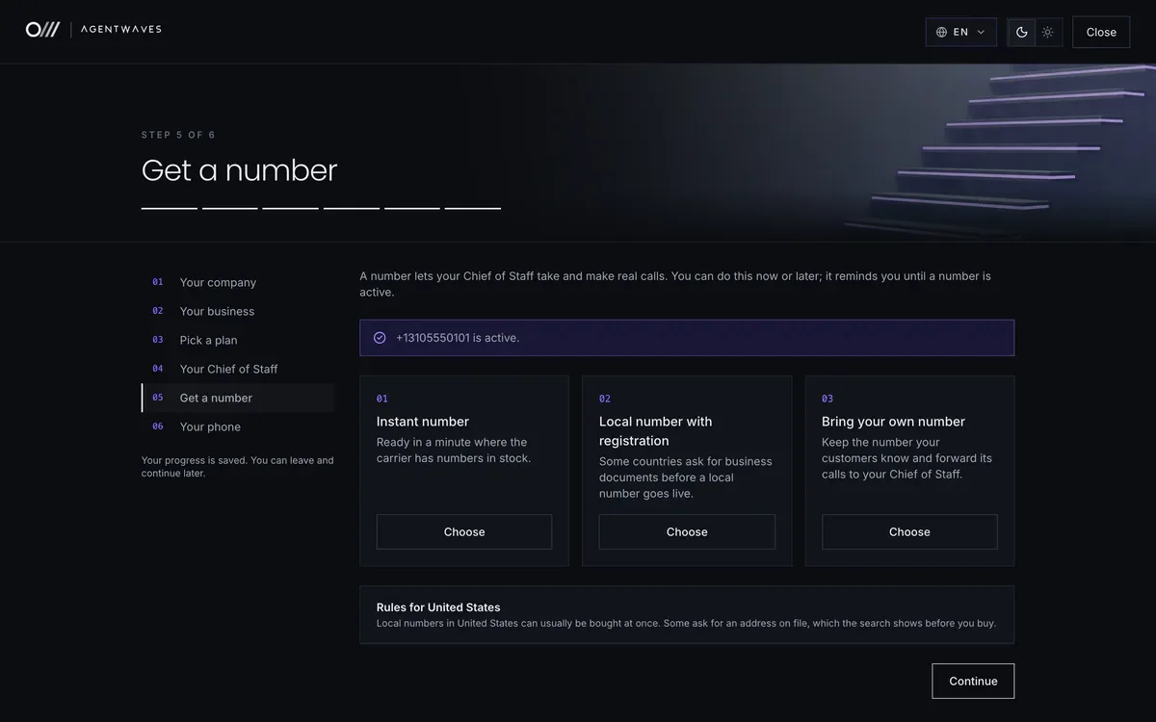This screenshot has height=722, width=1156.
Task: Click the '+13105550101 is active.' text
Action: tap(458, 338)
